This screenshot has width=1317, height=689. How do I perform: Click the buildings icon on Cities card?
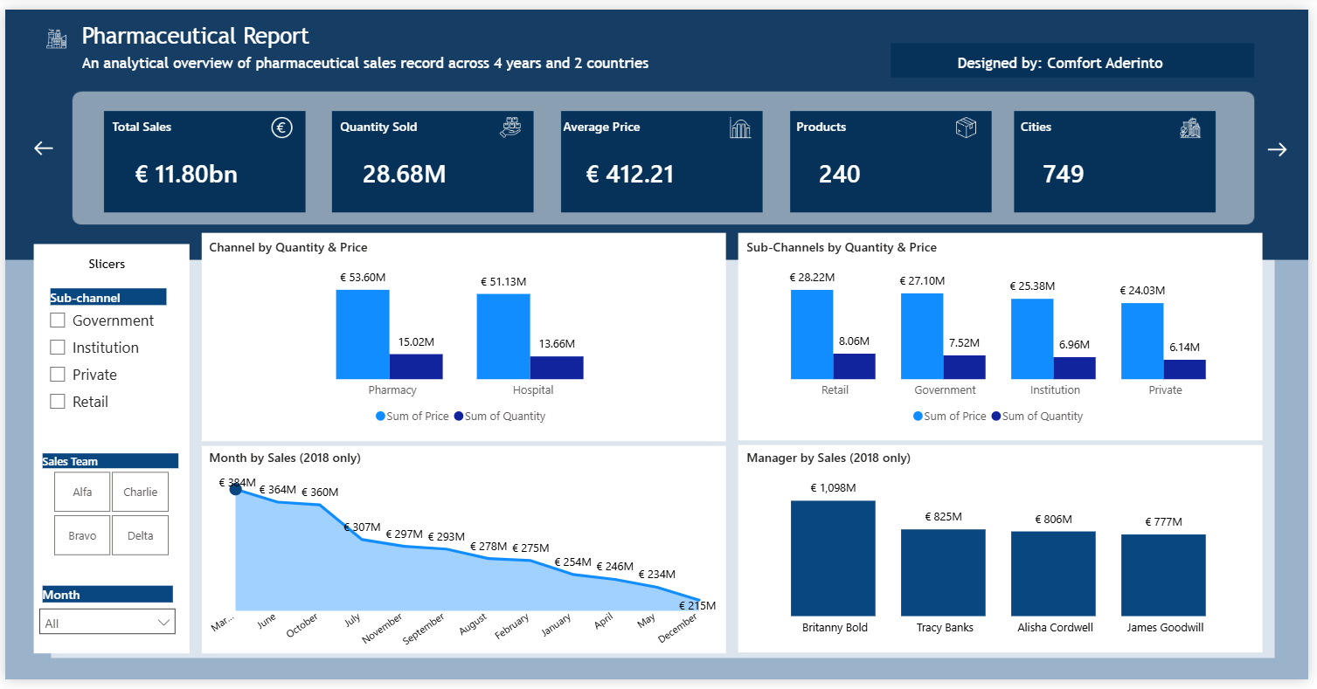pos(1189,128)
